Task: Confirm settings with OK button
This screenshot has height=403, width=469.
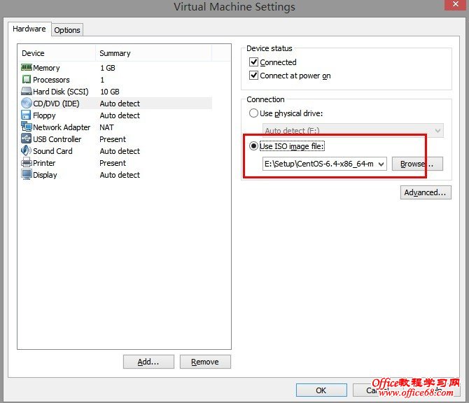Action: click(x=321, y=390)
